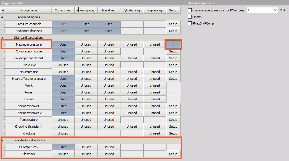The width and height of the screenshot is (289, 161).
Task: Toggle Pressure channels Current val. cell
Action: point(63,24)
